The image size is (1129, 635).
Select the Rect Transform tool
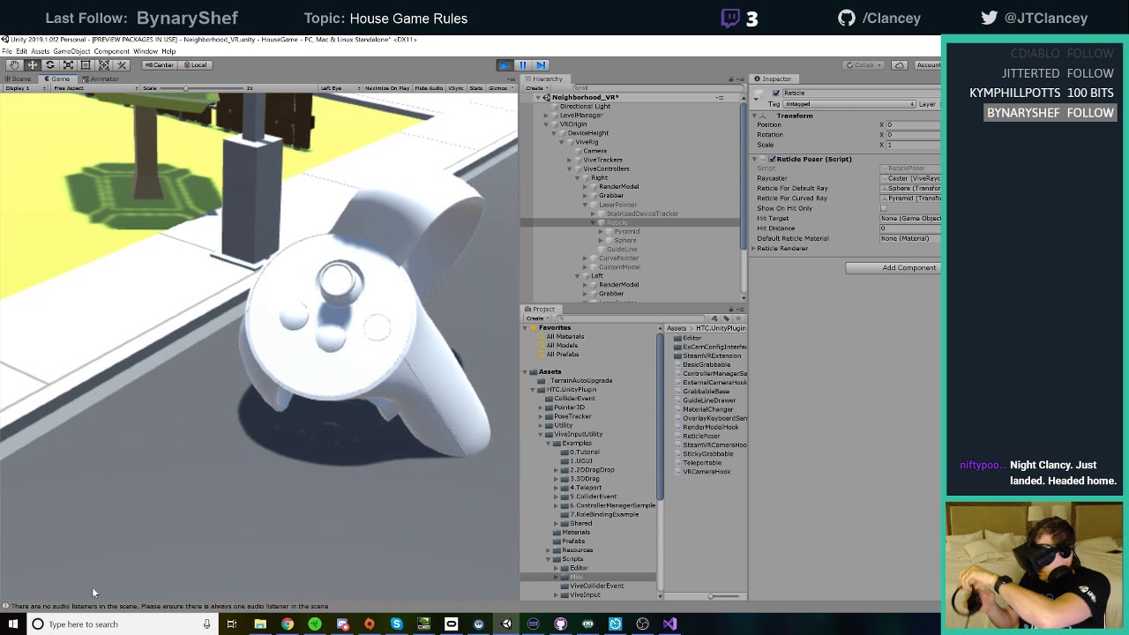tap(86, 65)
